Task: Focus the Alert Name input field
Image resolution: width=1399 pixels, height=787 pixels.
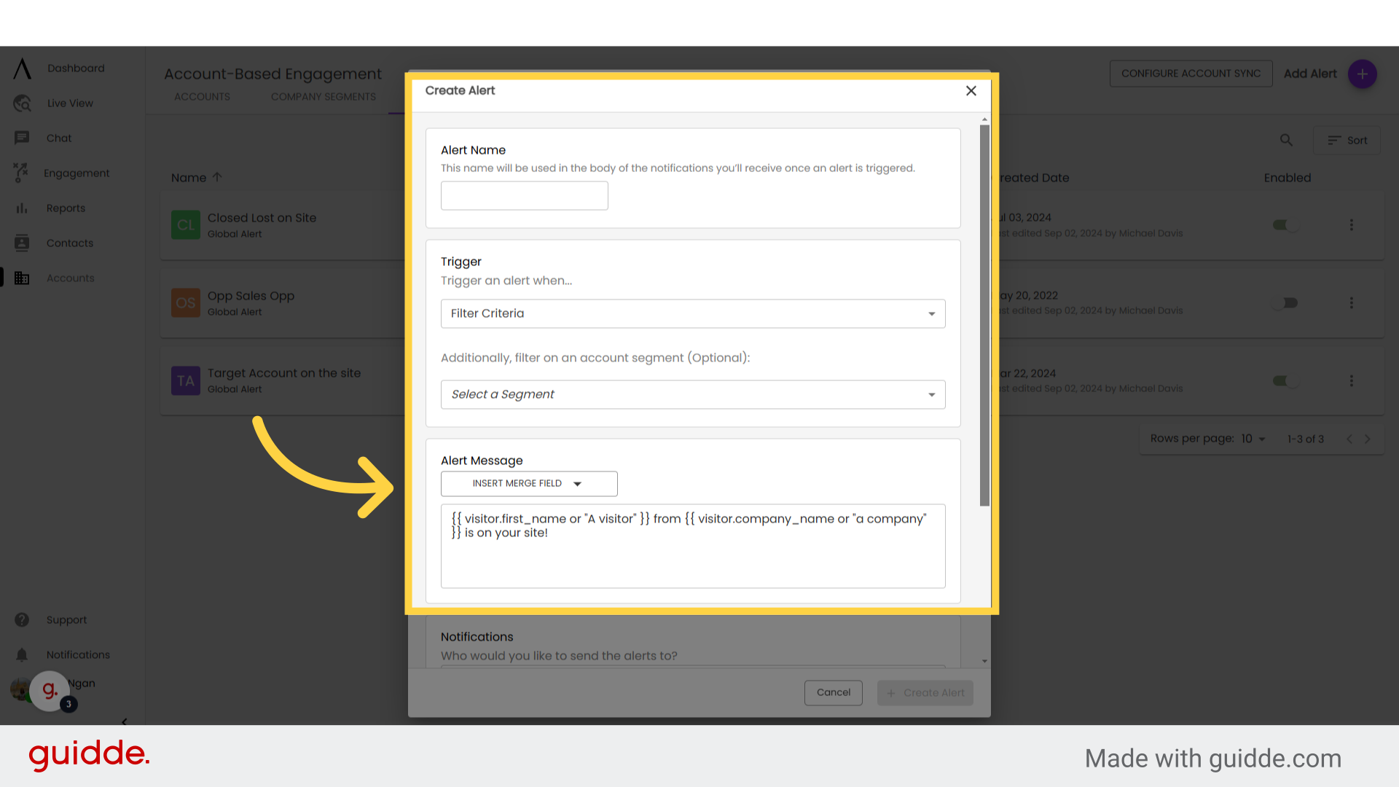Action: (x=524, y=195)
